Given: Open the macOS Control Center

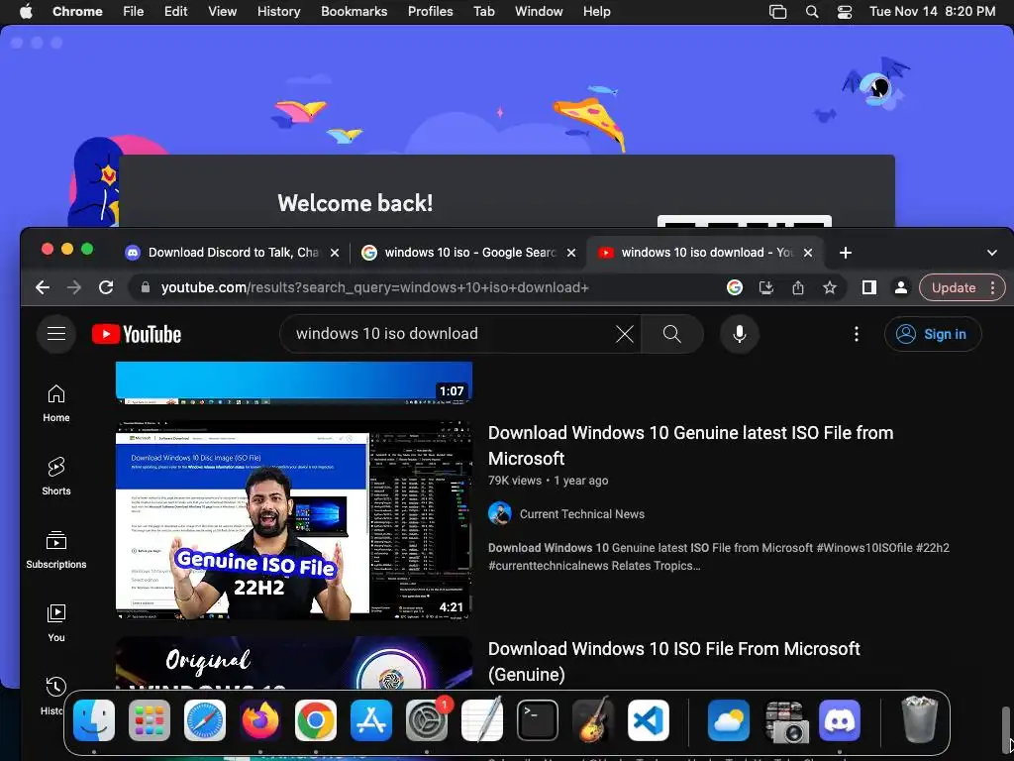Looking at the screenshot, I should [845, 12].
